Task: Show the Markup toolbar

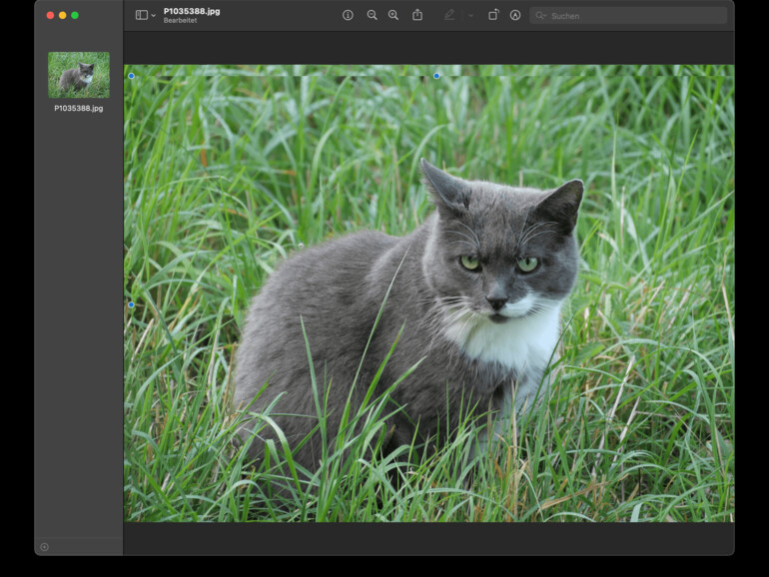Action: tap(515, 15)
